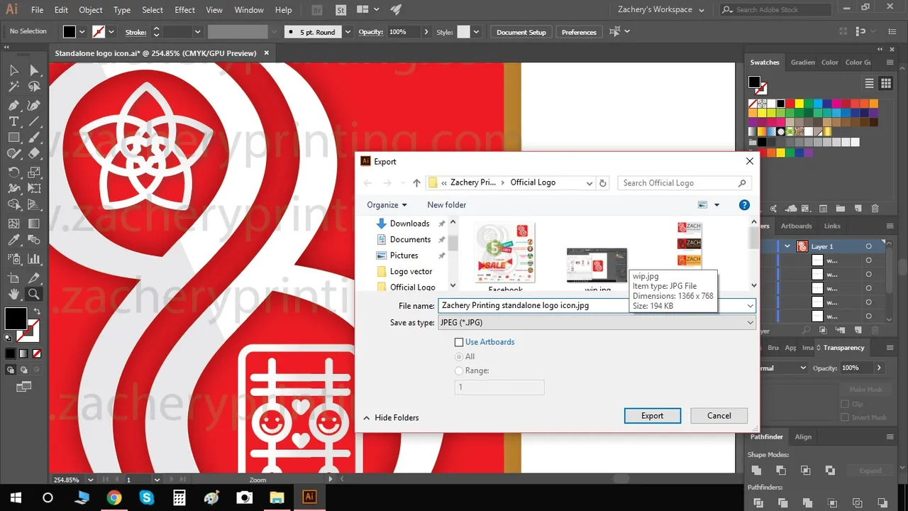Viewport: 908px width, 511px height.
Task: Set fill to None in toolbox
Action: (37, 353)
